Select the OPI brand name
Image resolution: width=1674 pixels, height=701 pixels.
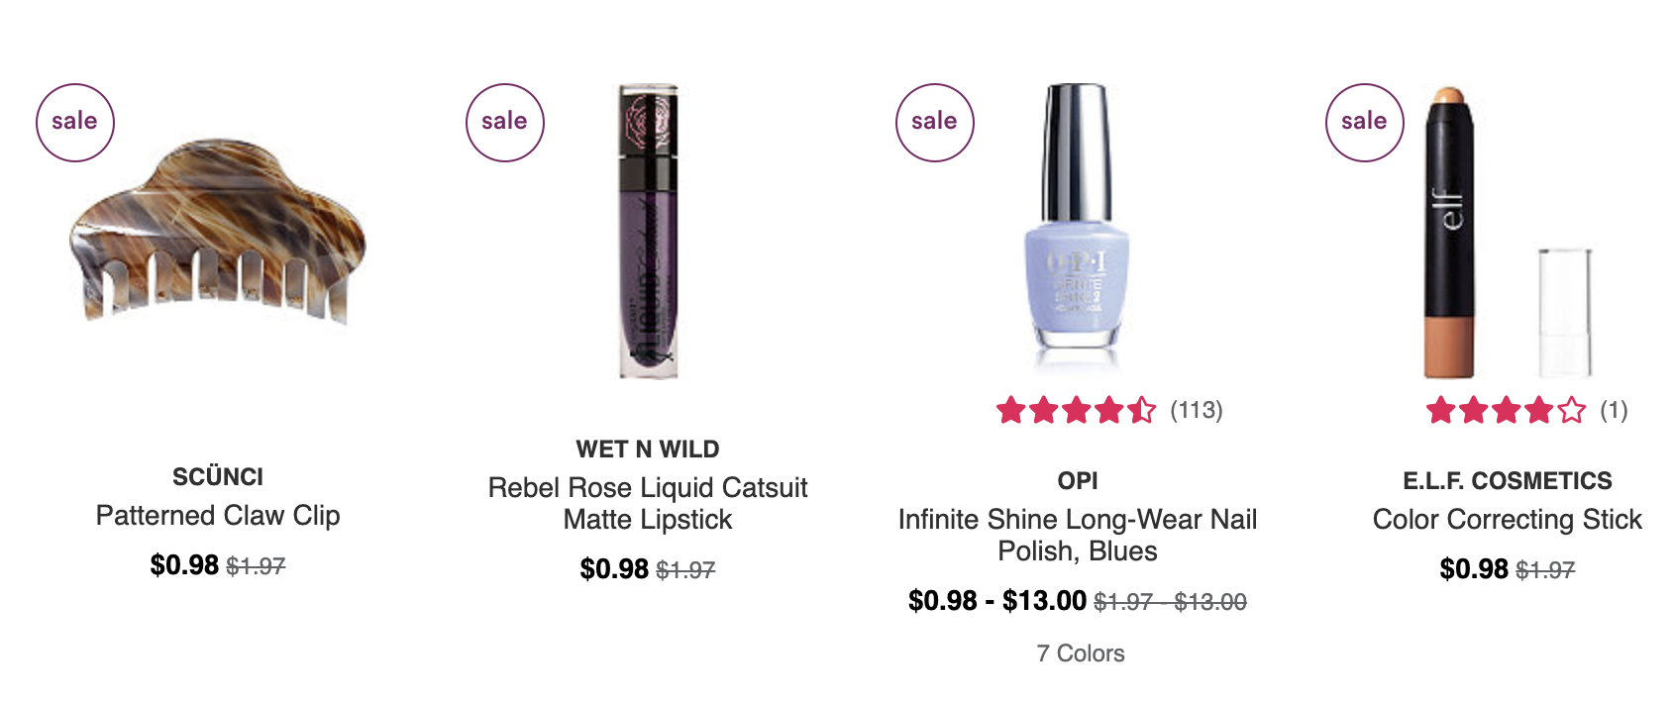[x=1078, y=481]
